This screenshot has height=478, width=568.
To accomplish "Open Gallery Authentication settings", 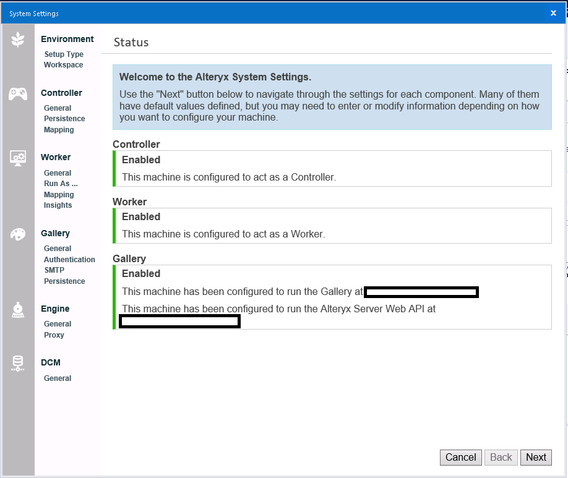I will coord(69,259).
